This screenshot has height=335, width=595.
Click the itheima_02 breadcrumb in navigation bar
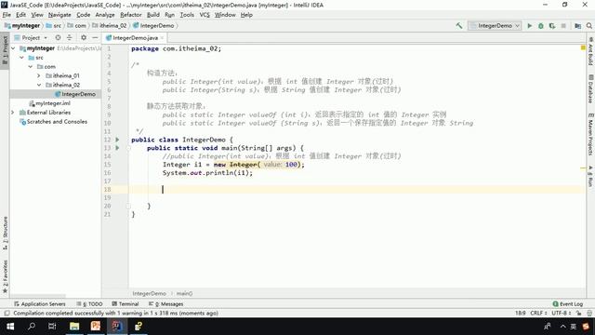pyautogui.click(x=110, y=26)
